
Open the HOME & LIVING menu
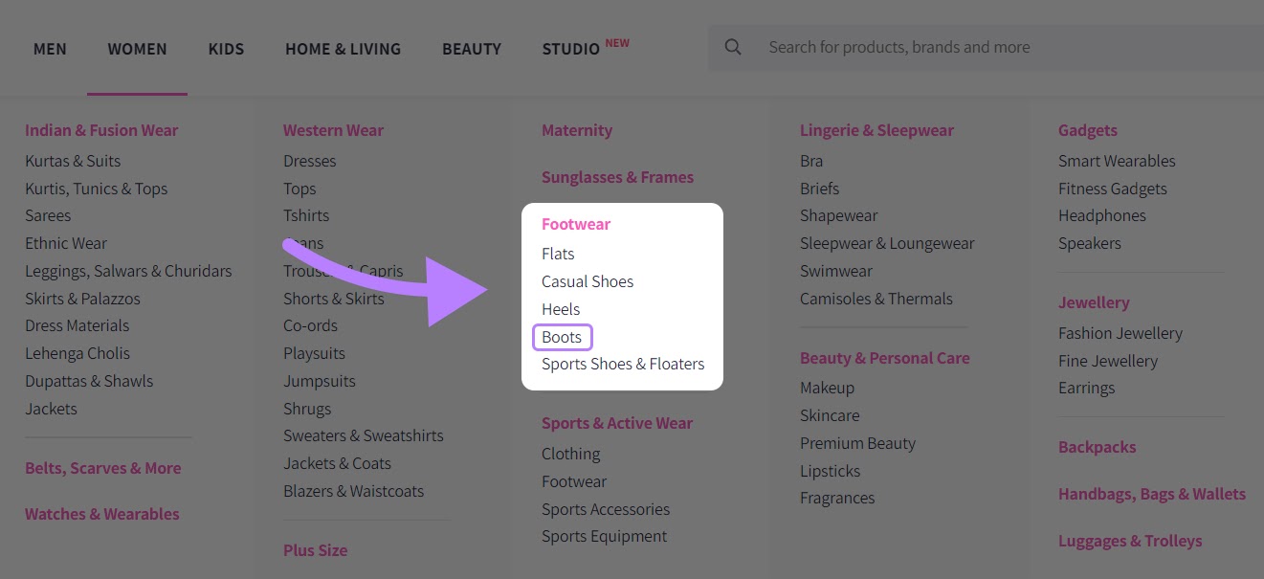tap(343, 48)
